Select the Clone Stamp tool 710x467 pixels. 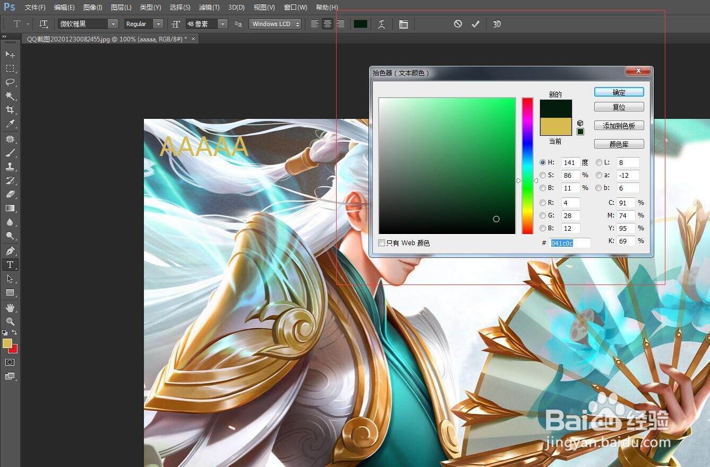[10, 166]
